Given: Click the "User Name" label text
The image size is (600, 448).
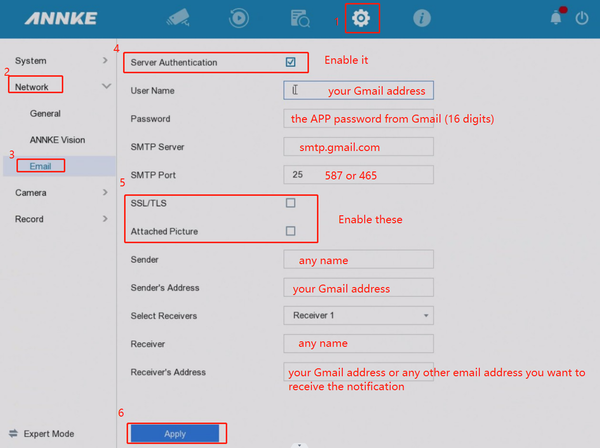Looking at the screenshot, I should point(152,91).
